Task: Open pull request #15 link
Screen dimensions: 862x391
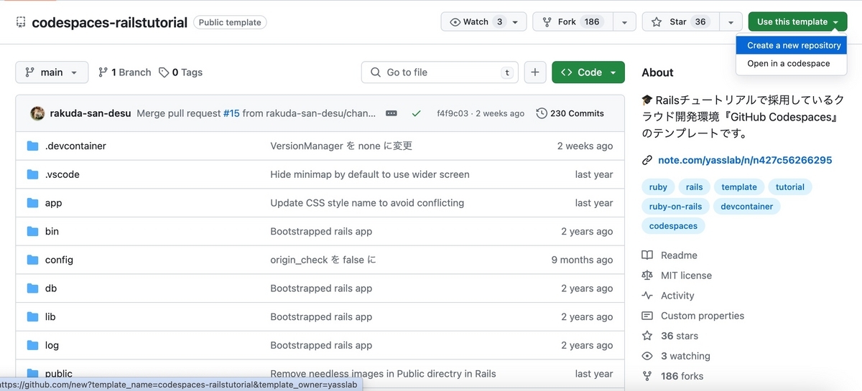Action: (231, 113)
